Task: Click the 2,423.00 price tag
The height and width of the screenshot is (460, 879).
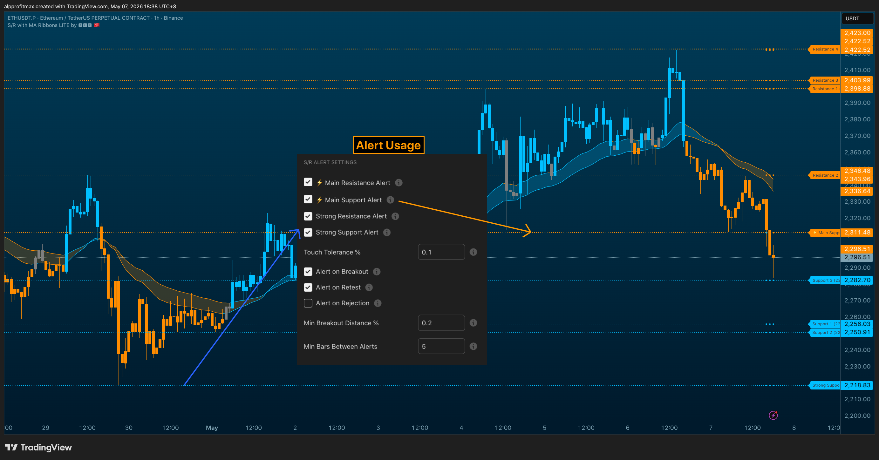Action: click(857, 33)
